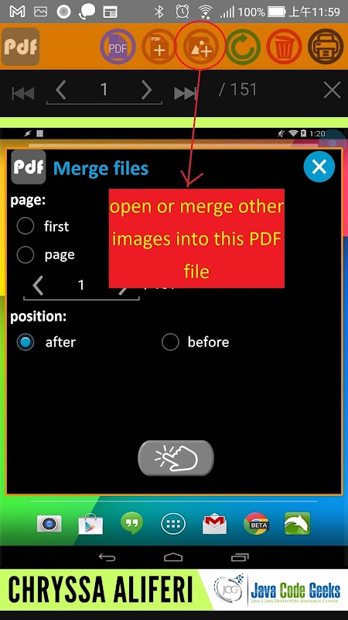
Task: Go to previous page in top navigator
Action: tap(60, 91)
